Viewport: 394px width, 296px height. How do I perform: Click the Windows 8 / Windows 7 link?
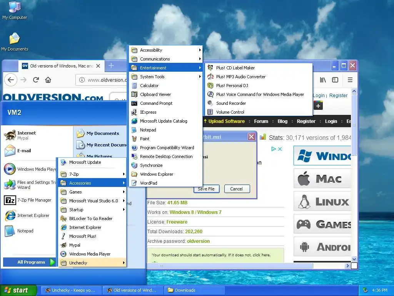195,212
